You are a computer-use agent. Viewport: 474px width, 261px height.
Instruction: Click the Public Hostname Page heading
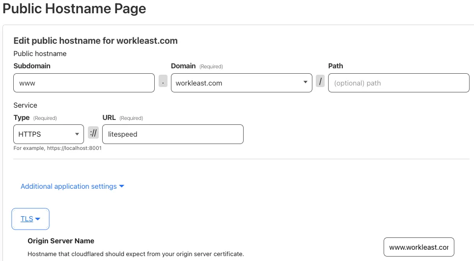click(x=74, y=8)
